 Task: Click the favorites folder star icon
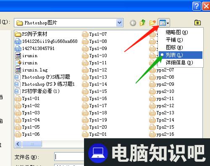(197, 23)
